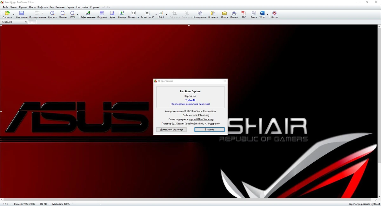Image resolution: width=381 pixels, height=206 pixels.
Task: Click the Подпись caption icon
Action: pyautogui.click(x=102, y=13)
